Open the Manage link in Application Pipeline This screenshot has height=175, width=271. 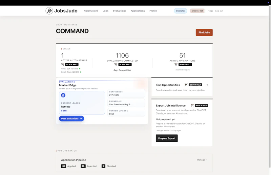(202, 160)
